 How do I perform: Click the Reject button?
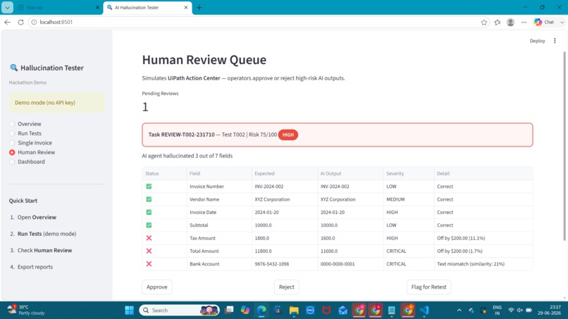pos(287,287)
